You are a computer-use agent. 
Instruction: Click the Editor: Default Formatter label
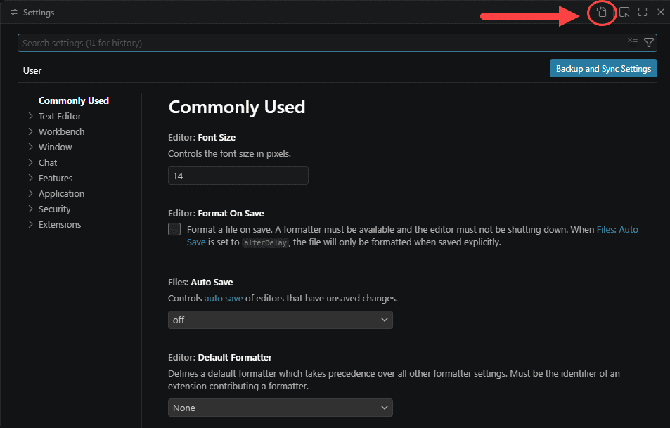(x=219, y=357)
